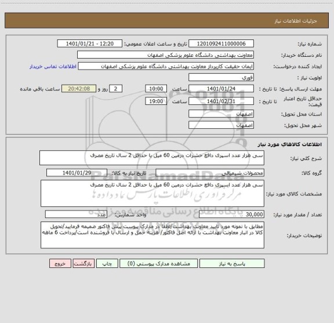The height and width of the screenshot is (323, 334).
Task: Click the تعداد / مقدار مورد نیاز label
Action: 297,215
